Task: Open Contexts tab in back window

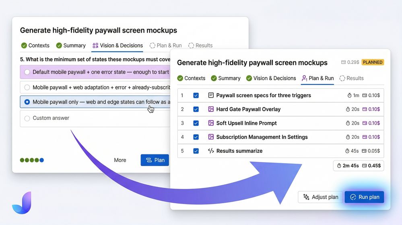Action: coord(35,46)
